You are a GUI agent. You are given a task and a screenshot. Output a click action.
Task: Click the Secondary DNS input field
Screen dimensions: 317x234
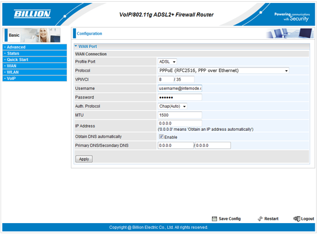point(213,145)
